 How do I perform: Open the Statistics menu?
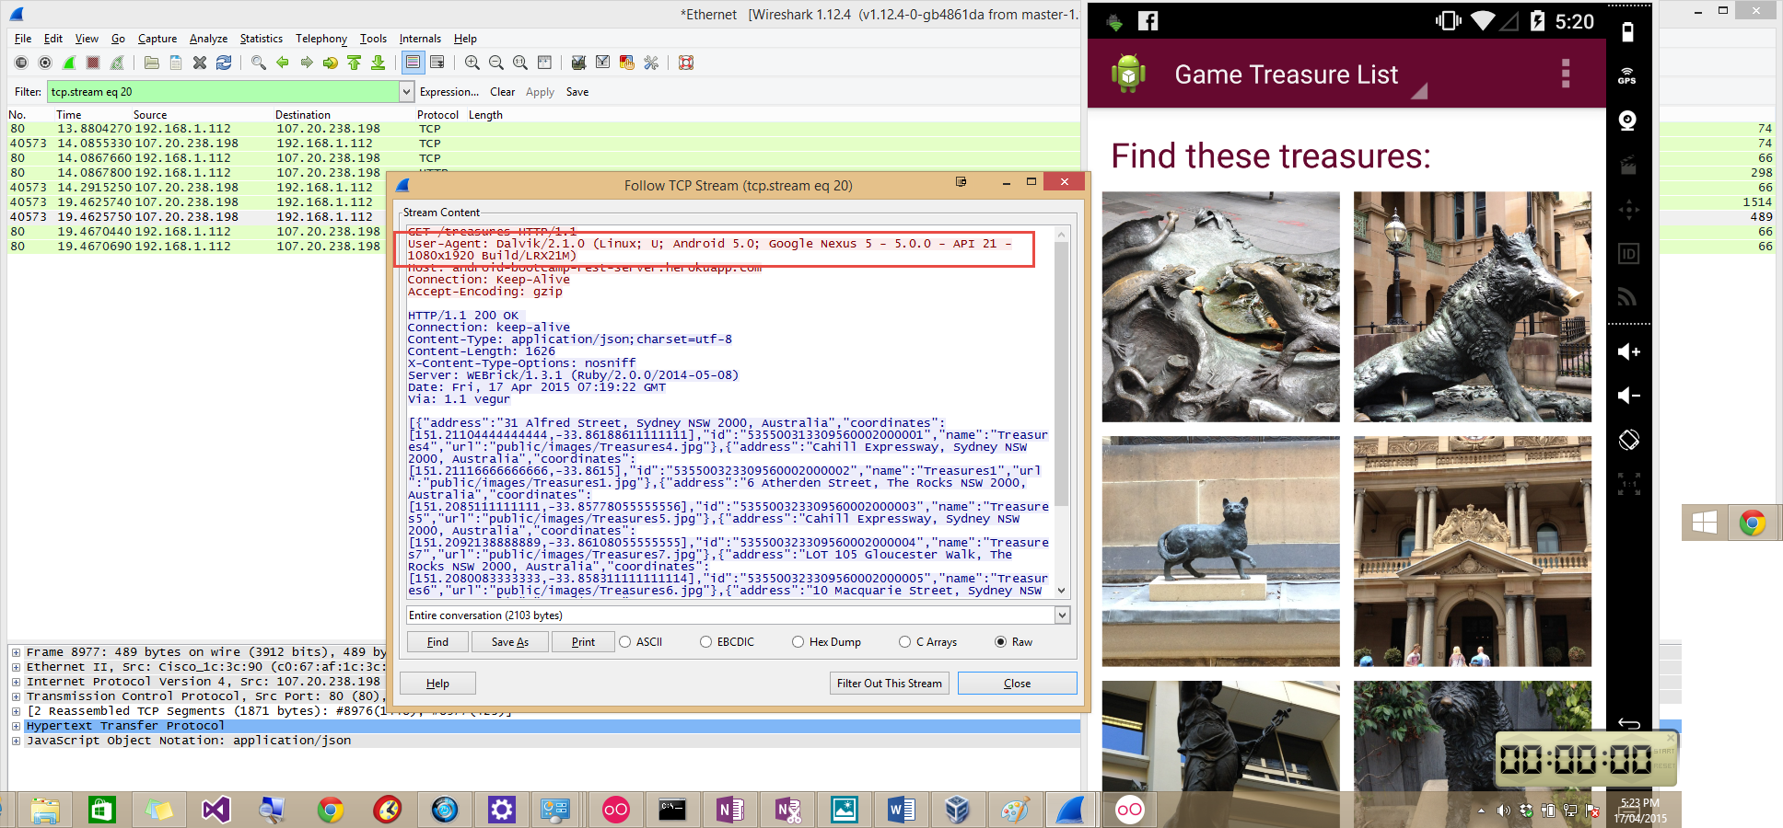pos(262,39)
